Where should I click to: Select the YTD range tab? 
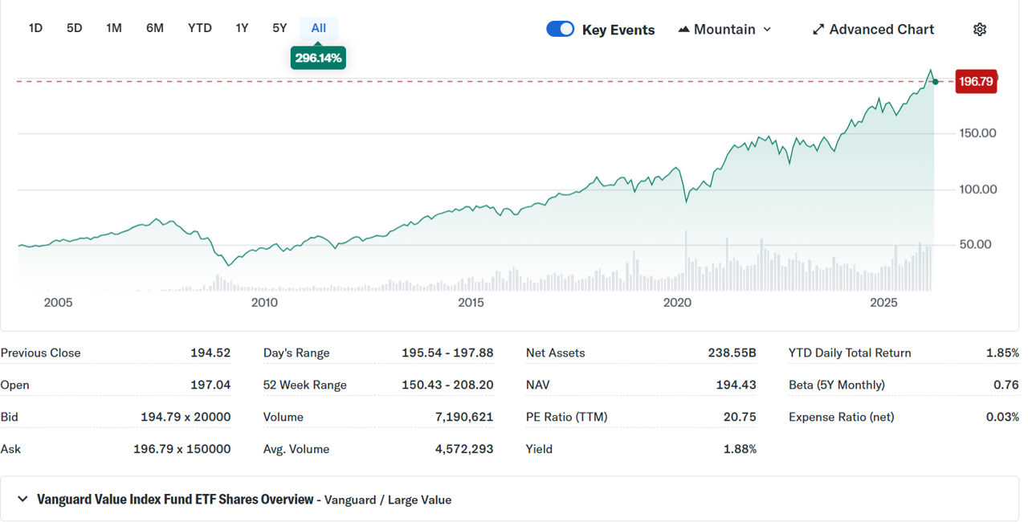coord(200,28)
